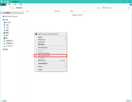132x102 pixels.
Task: Click the Pictures icon in sidebar
Action: (4, 35)
